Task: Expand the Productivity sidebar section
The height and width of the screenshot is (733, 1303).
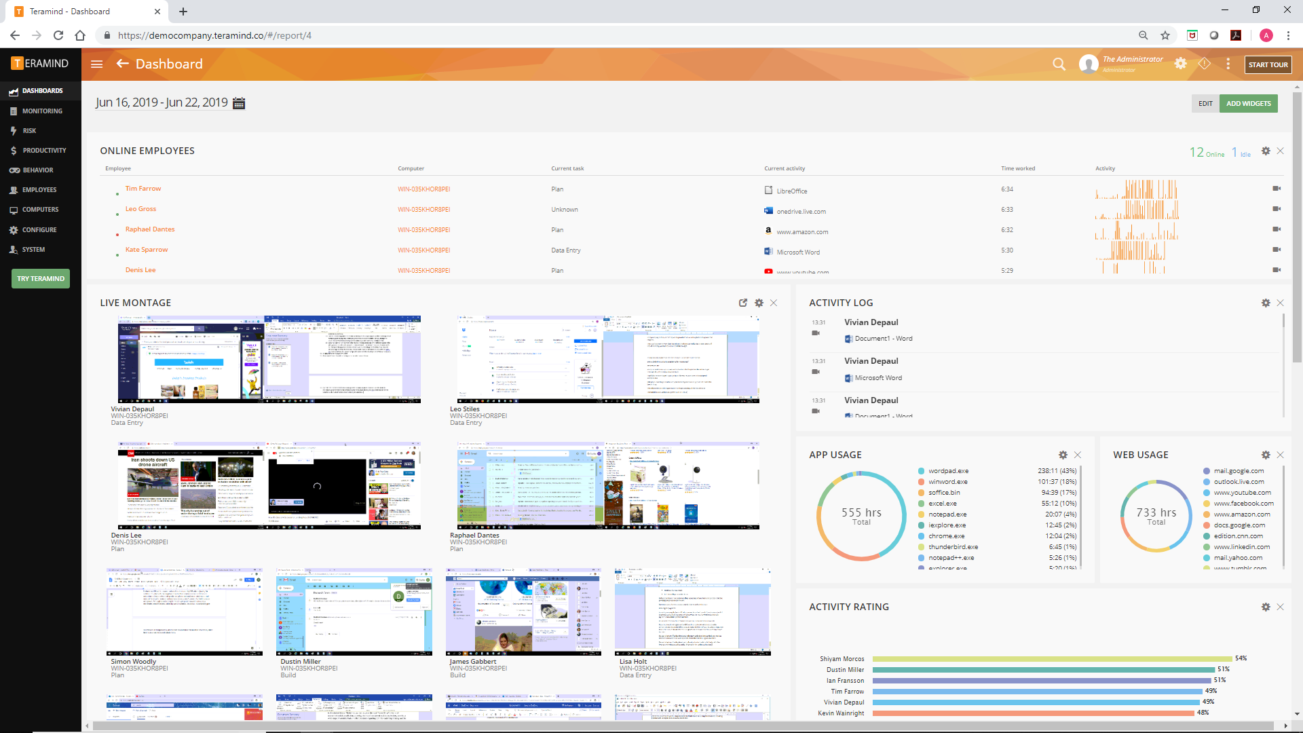Action: [44, 151]
